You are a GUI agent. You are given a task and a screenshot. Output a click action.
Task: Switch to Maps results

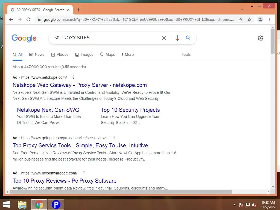click(x=107, y=54)
